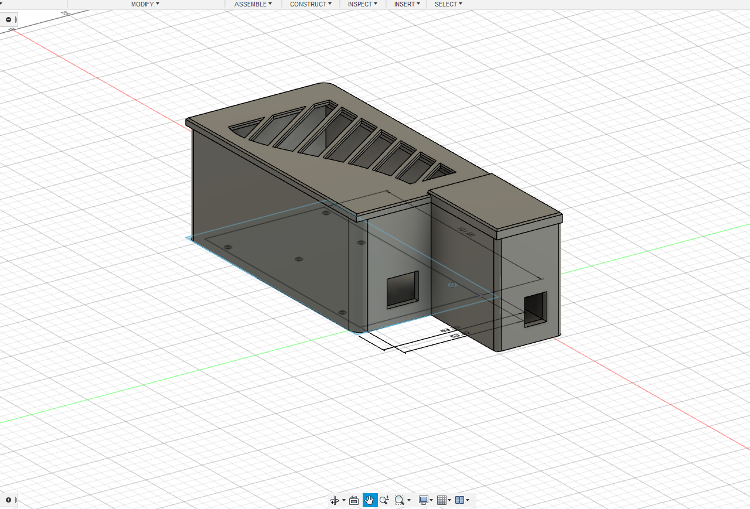This screenshot has width=750, height=509.
Task: Expand the Grid and Snaps dropdown arrow
Action: tap(449, 501)
